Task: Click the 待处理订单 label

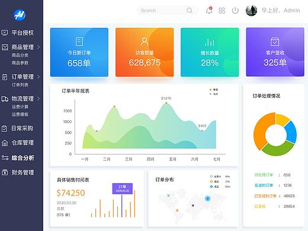Action: click(264, 175)
